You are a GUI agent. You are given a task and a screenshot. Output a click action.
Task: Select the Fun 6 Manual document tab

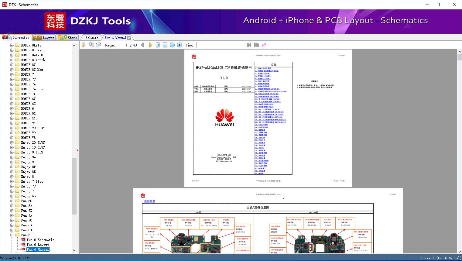[115, 38]
